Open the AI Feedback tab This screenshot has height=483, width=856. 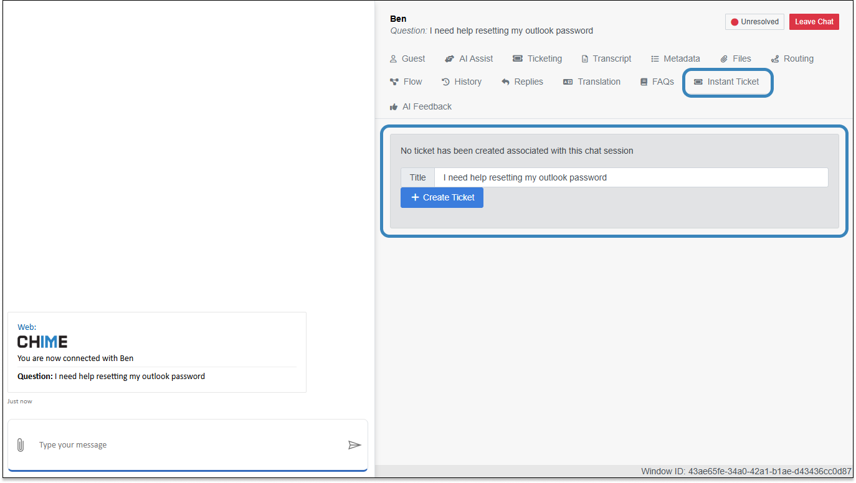coord(421,106)
